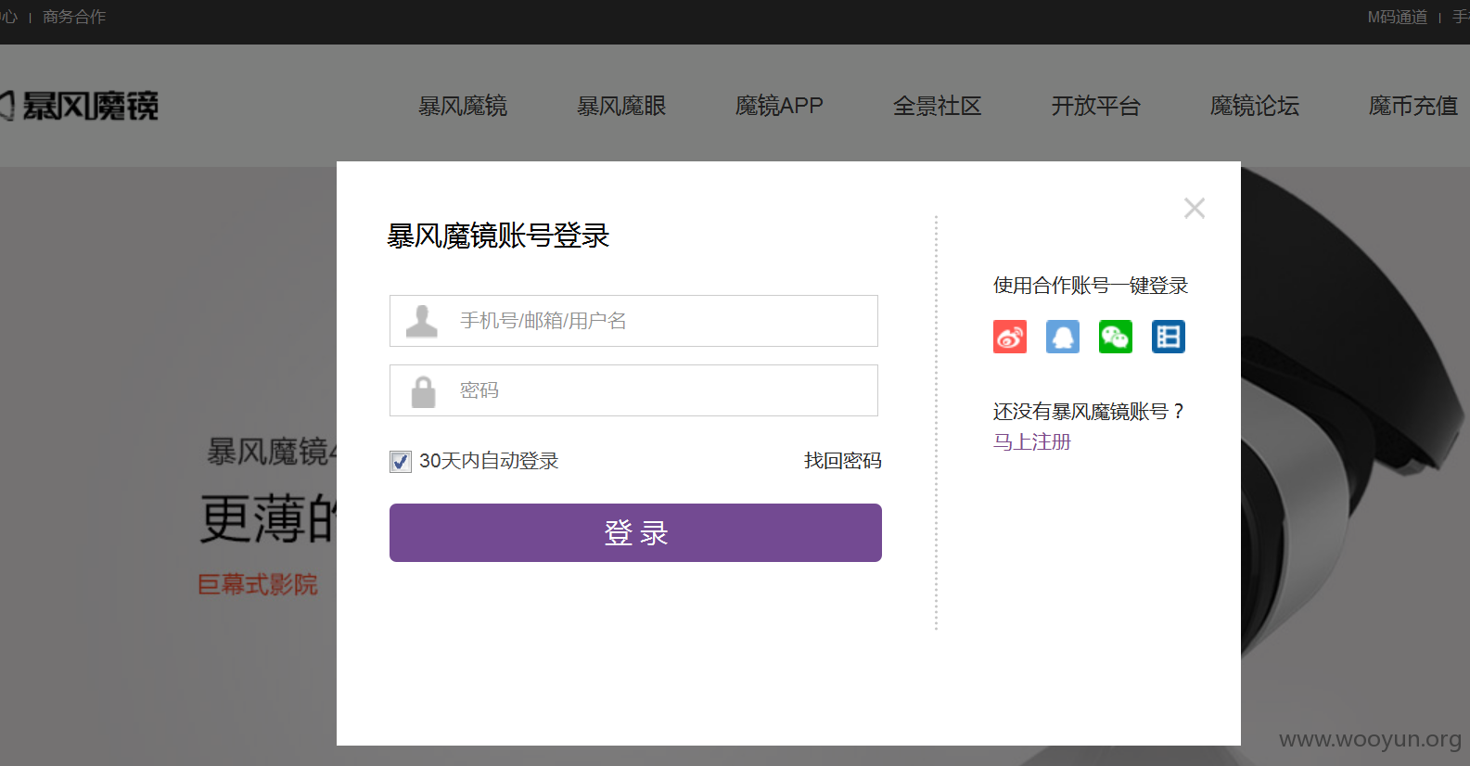Open the 找回密码 link
1470x766 pixels.
click(842, 461)
